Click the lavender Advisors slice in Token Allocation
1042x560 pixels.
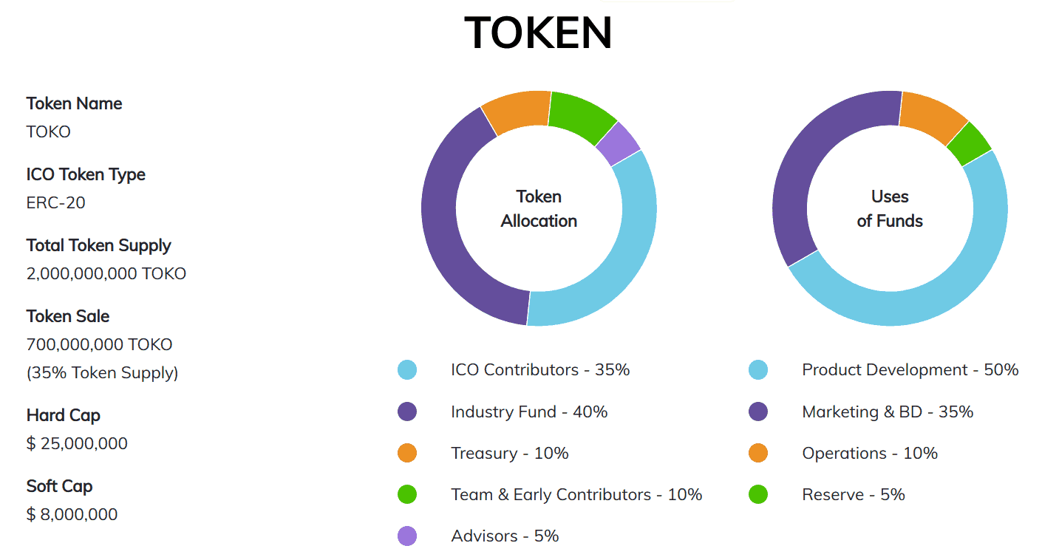[619, 143]
